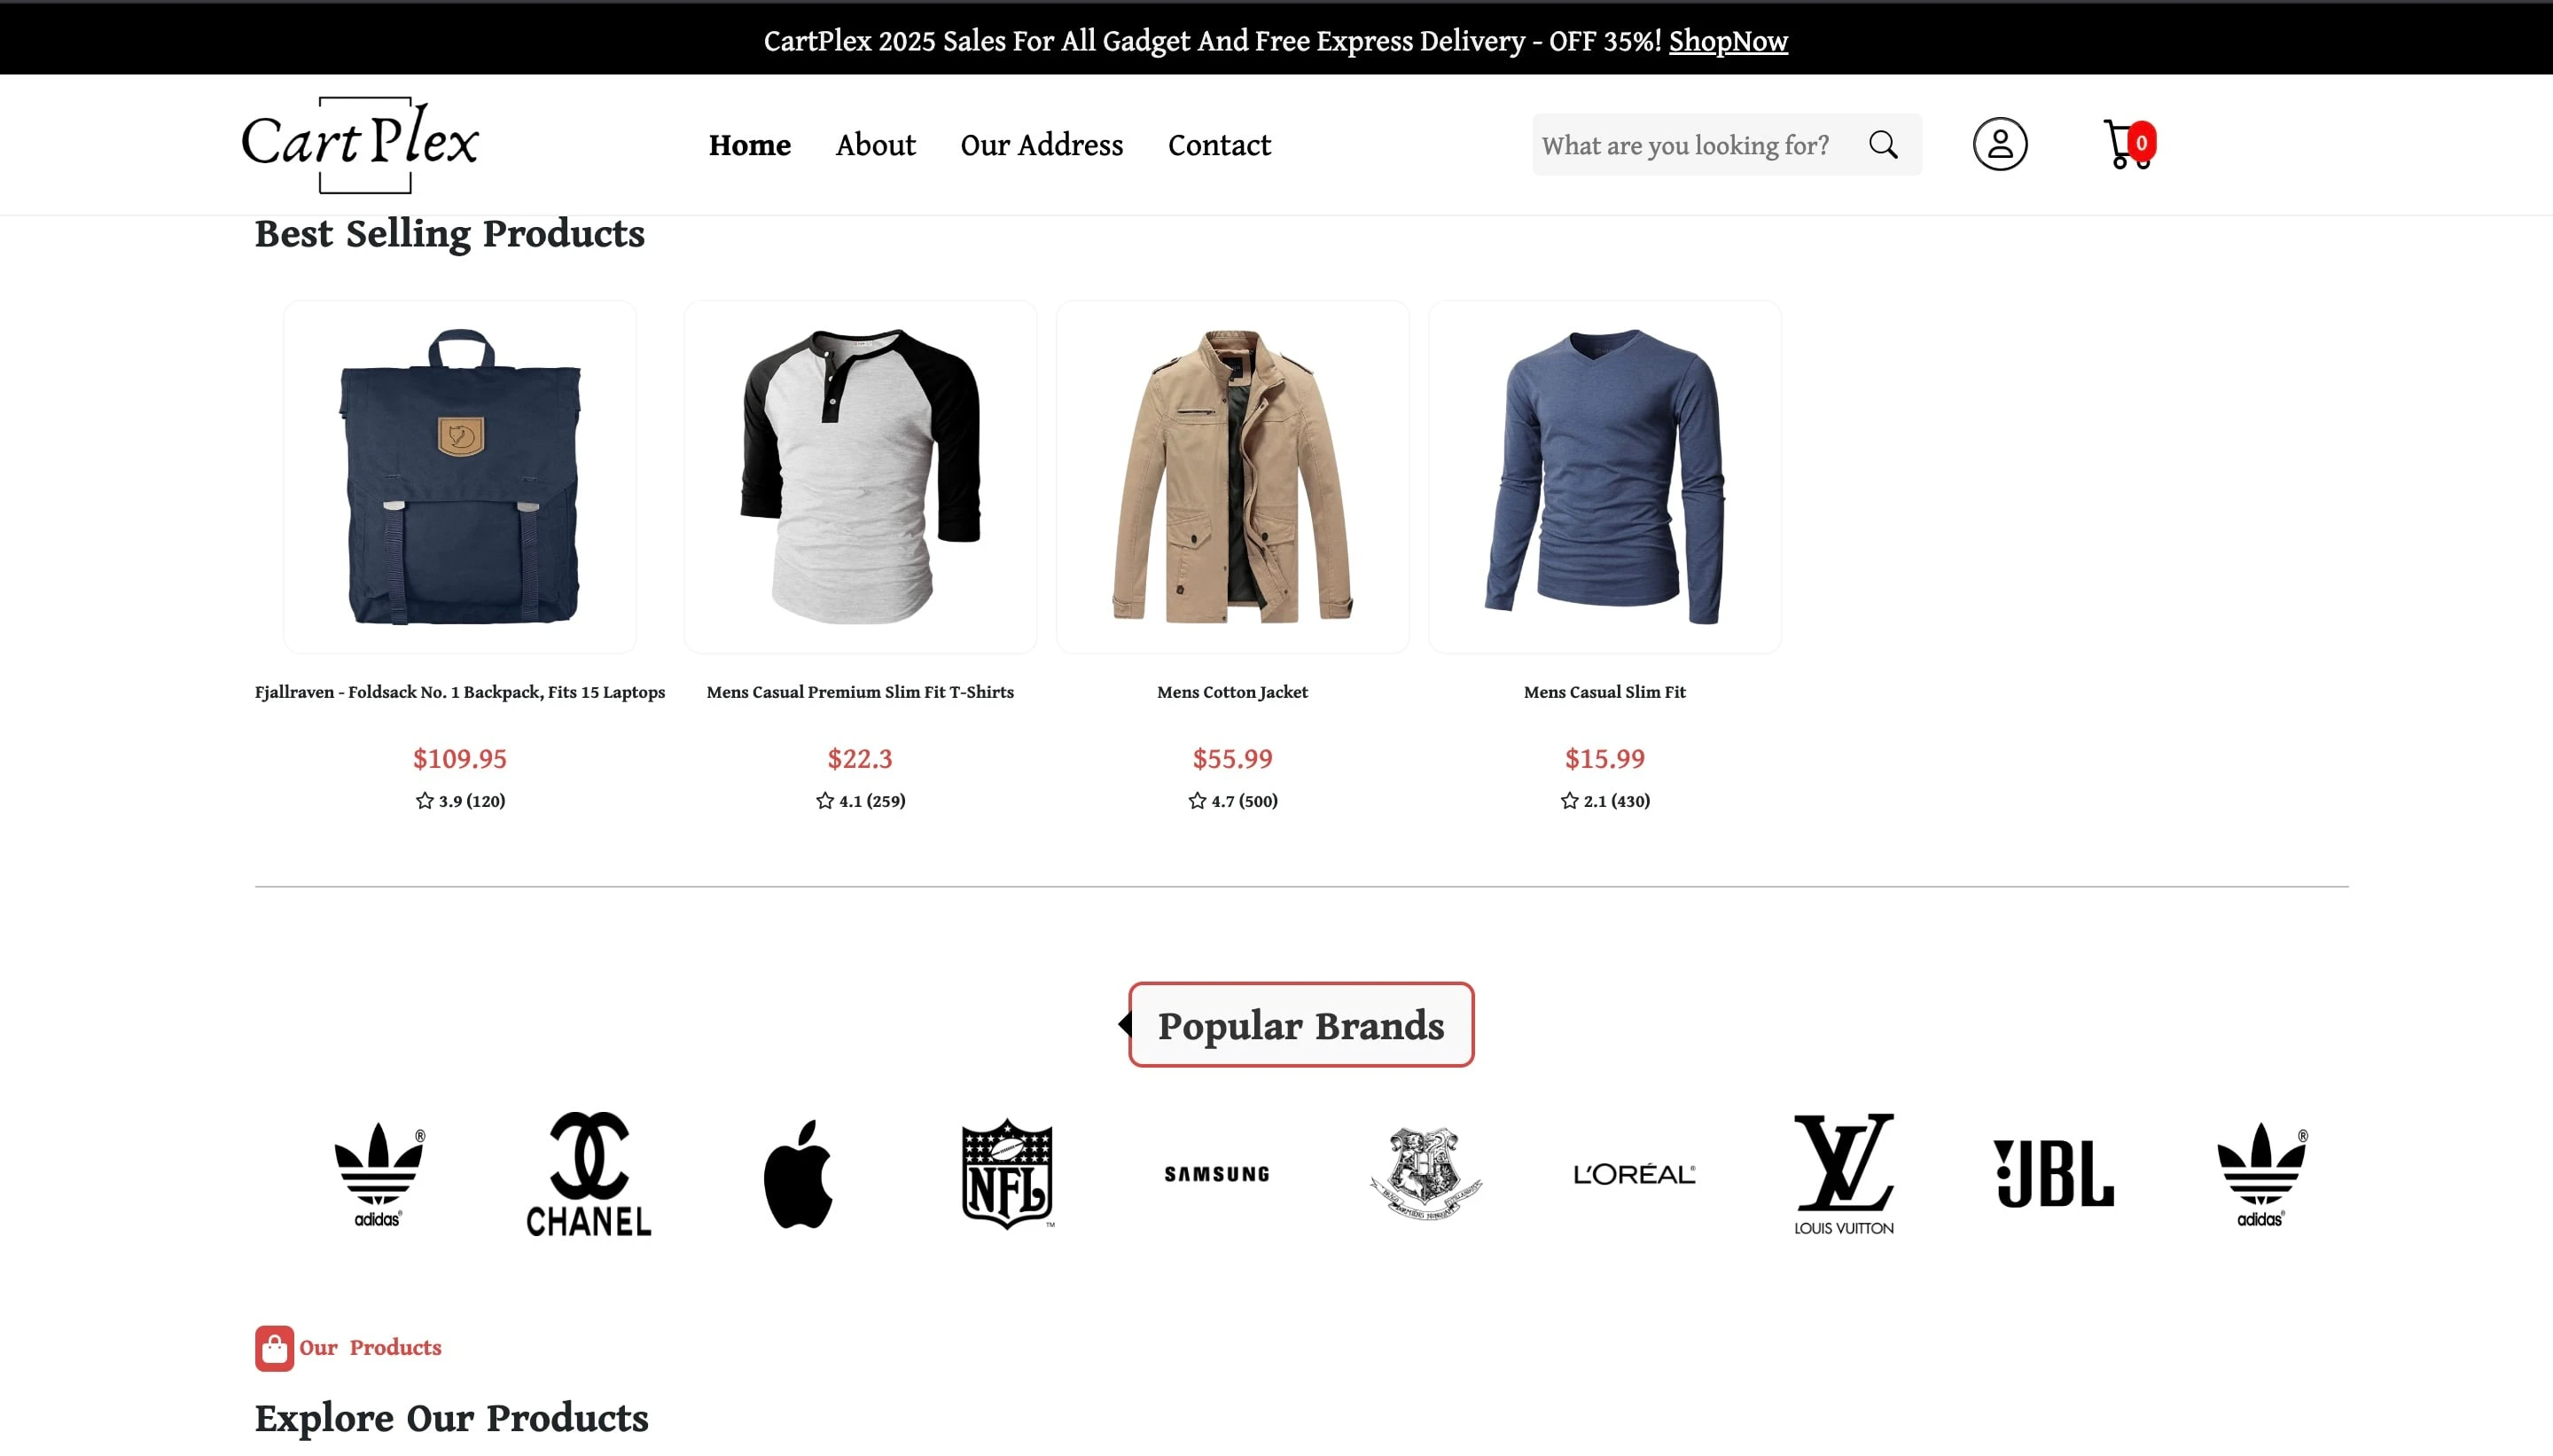Click the Samsung brand logo
This screenshot has height=1456, width=2553.
click(1216, 1174)
